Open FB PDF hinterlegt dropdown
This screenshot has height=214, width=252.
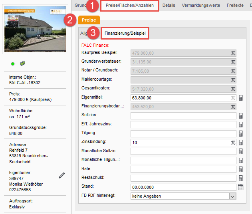coord(232,196)
